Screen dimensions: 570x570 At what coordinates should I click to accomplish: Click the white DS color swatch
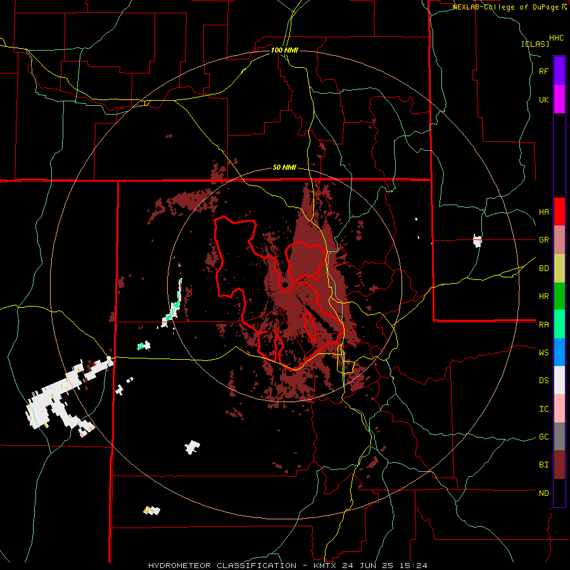pos(559,380)
